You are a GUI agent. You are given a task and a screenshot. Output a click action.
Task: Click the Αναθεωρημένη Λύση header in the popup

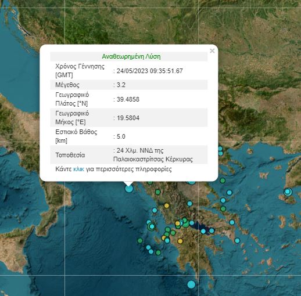pos(131,57)
